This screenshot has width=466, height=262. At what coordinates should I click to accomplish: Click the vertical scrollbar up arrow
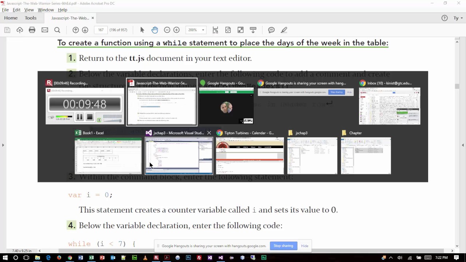click(457, 41)
